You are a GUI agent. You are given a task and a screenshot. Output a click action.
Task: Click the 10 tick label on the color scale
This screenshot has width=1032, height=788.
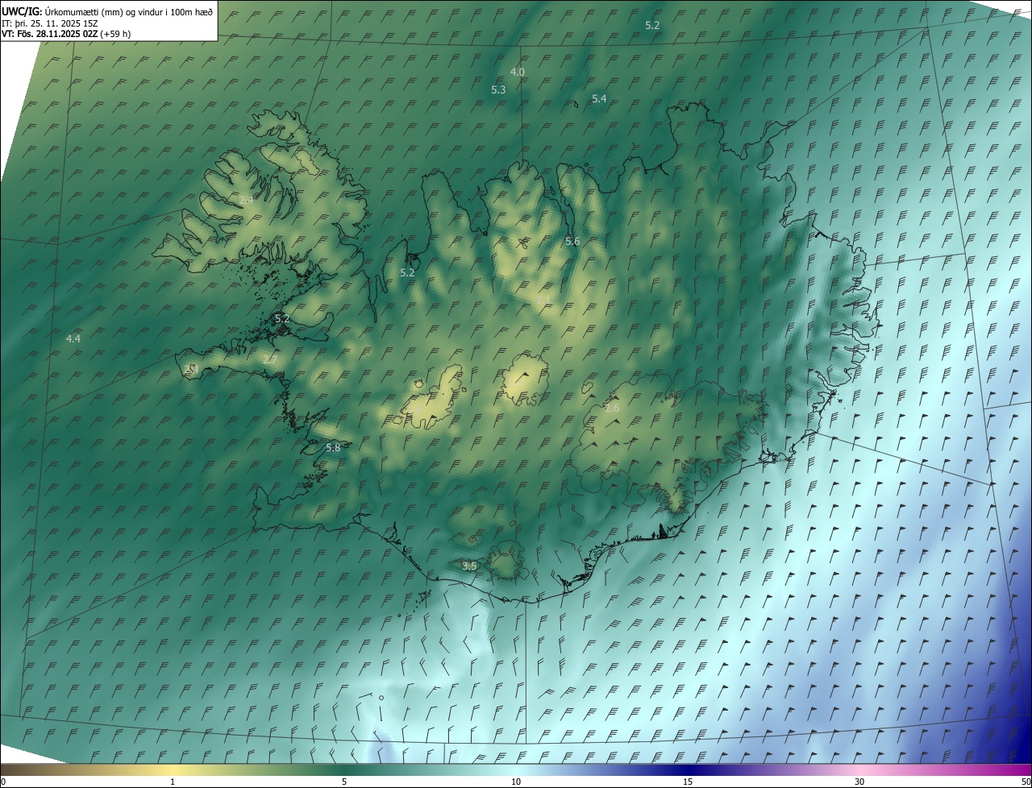[x=516, y=782]
